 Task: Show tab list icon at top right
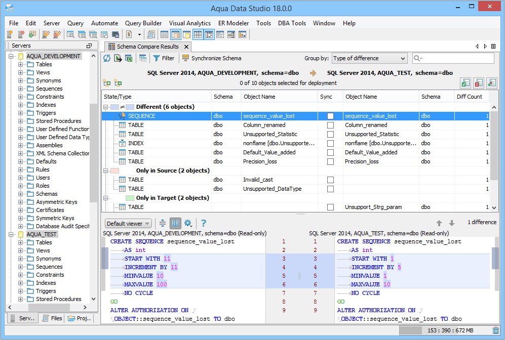pos(493,47)
